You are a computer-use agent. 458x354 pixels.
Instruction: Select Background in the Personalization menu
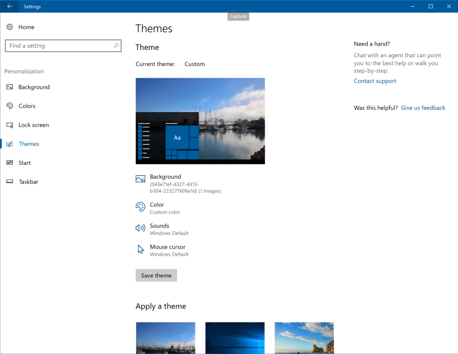tap(35, 87)
